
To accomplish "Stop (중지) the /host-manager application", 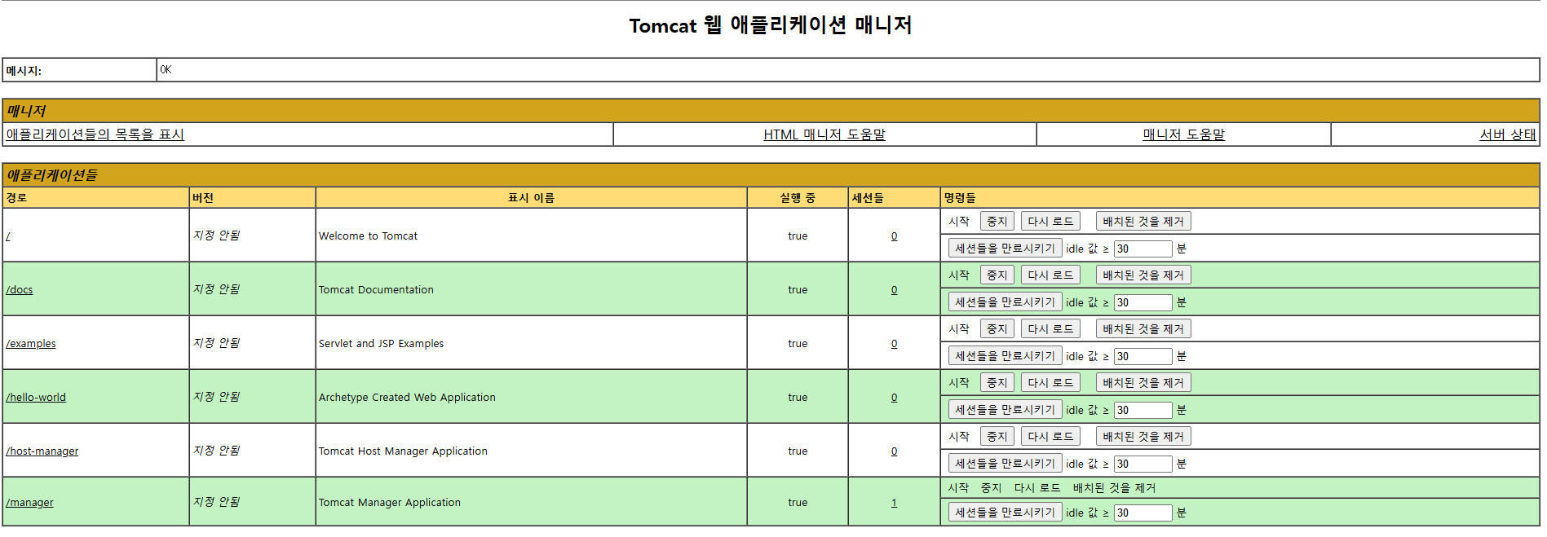I will point(997,437).
